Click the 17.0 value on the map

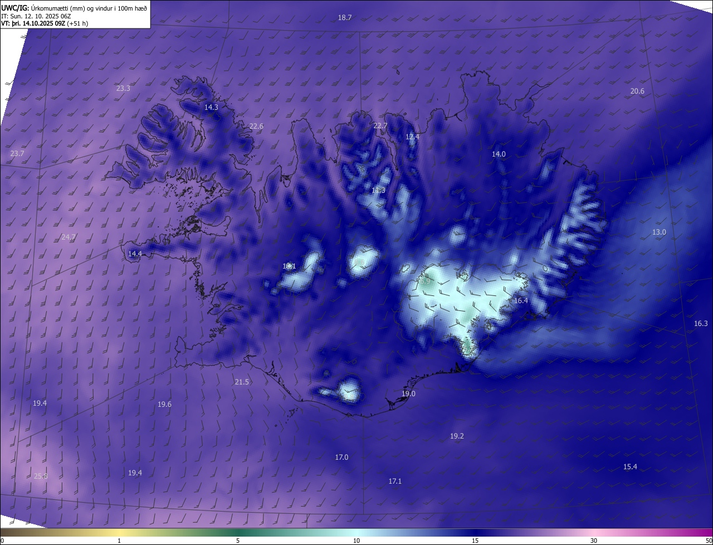pyautogui.click(x=341, y=457)
